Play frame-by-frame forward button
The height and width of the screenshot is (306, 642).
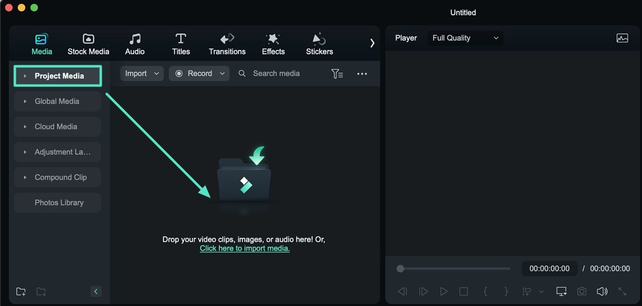[x=423, y=292]
